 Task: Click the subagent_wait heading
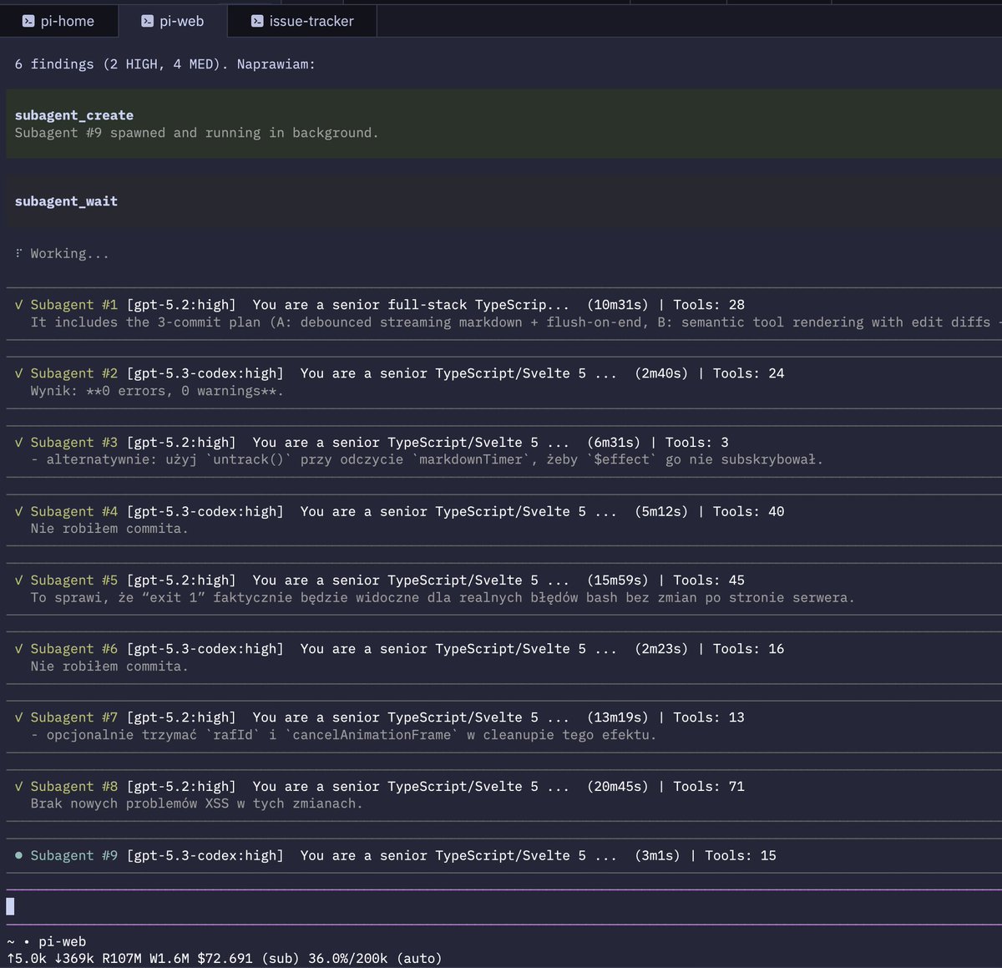coord(66,201)
